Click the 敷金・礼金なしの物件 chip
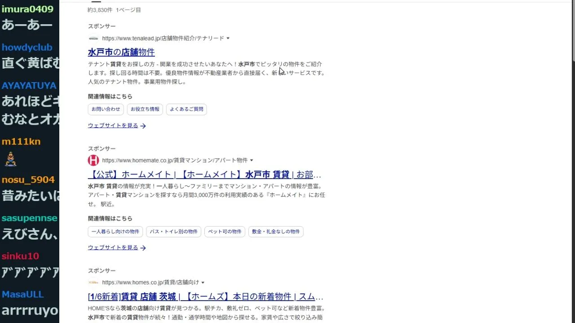The image size is (575, 323). coord(276,231)
